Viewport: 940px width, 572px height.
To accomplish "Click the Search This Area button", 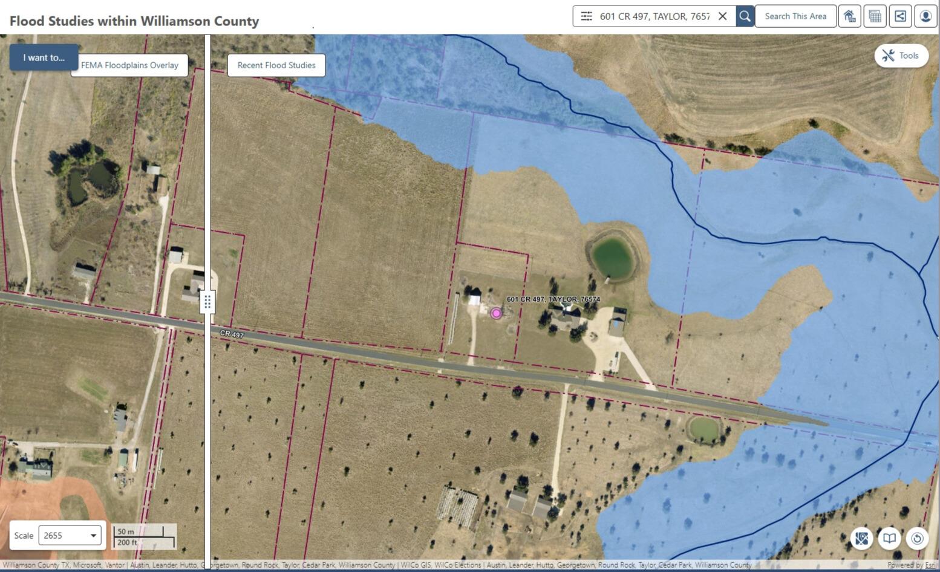I will (795, 16).
